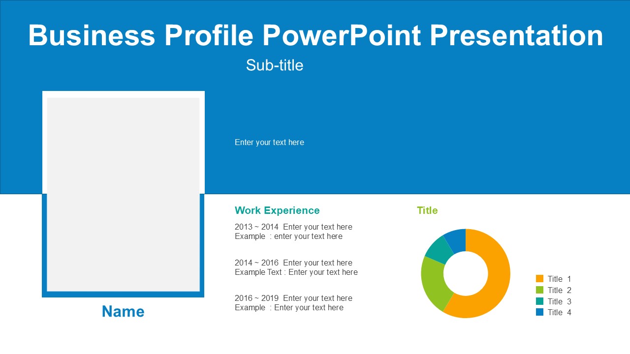Click the orange Title 1 legend swatch

point(539,279)
